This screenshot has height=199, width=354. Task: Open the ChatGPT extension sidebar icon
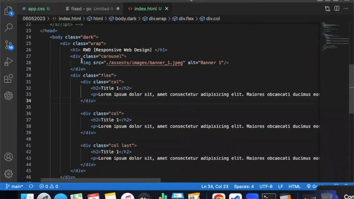click(9, 96)
